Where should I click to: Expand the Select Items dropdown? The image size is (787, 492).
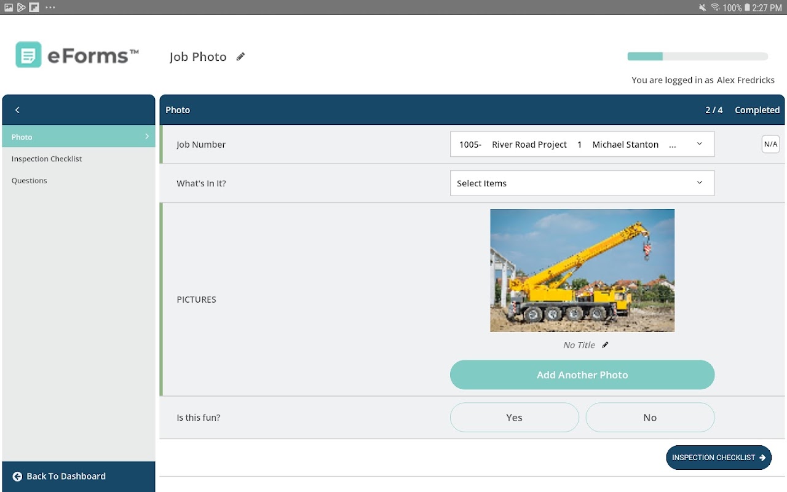(x=582, y=183)
